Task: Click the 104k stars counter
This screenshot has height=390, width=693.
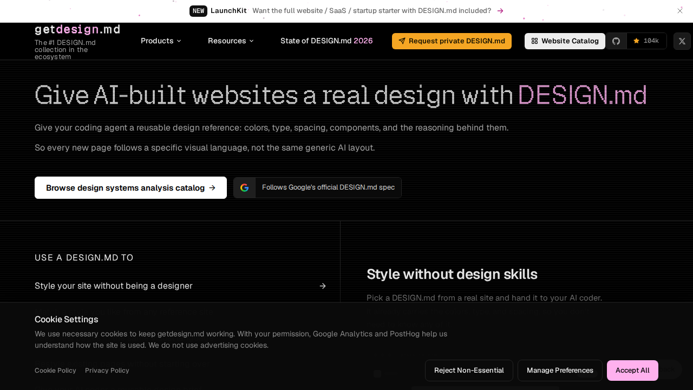Action: [646, 41]
